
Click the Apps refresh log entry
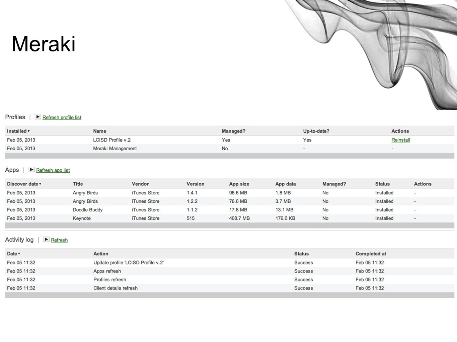click(x=107, y=271)
